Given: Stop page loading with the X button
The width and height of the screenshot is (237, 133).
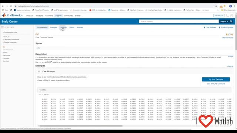Looking at the screenshot, I should (x=11, y=6).
